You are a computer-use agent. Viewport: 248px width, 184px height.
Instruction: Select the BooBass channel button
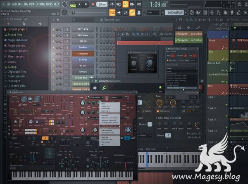tap(83, 47)
